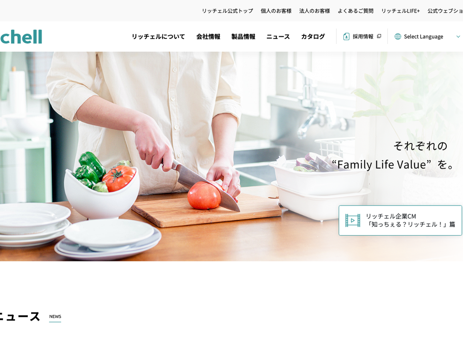Open the 採用情報 recruitment link
Screen dimensions: 463x347
point(362,36)
